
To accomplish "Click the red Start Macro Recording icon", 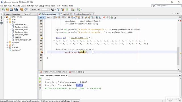I will pyautogui.click(x=104, y=18).
